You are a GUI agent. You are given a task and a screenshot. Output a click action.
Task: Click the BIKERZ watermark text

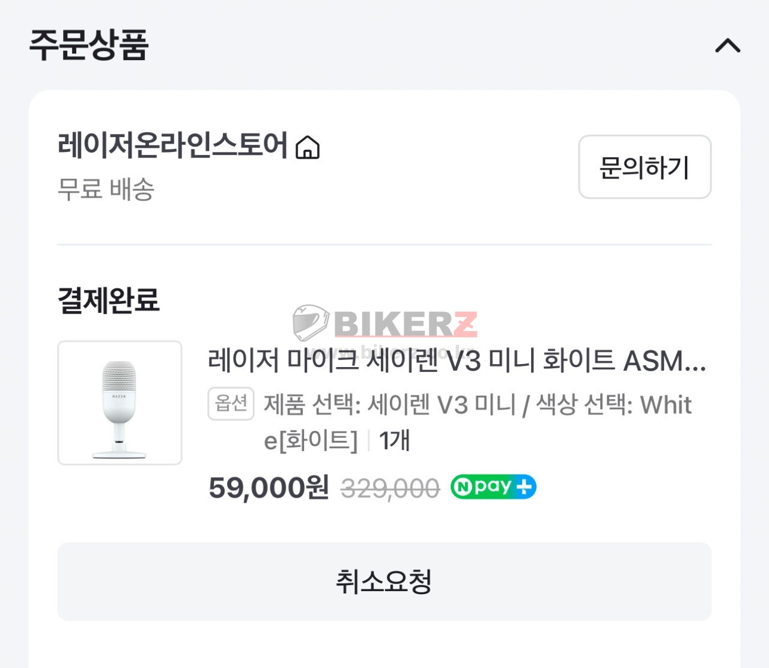click(x=406, y=324)
